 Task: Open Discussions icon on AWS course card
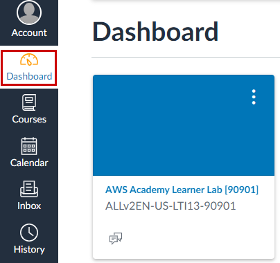[116, 238]
